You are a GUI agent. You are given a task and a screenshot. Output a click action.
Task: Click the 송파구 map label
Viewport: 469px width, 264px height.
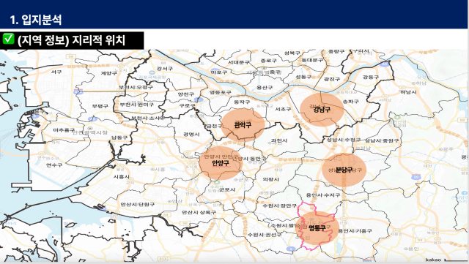click(x=350, y=102)
